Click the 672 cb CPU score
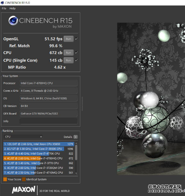This screenshot has height=196, width=185. click(x=56, y=53)
